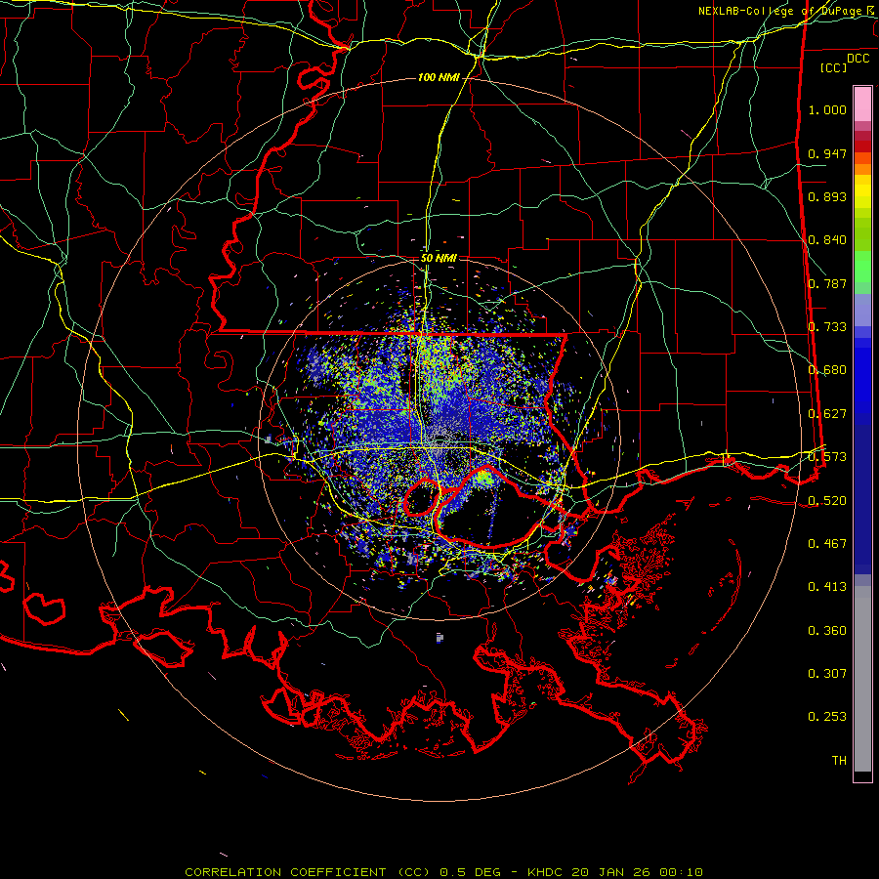Viewport: 879px width, 879px height.
Task: Select the 1.000 scale value
Action: click(x=827, y=109)
